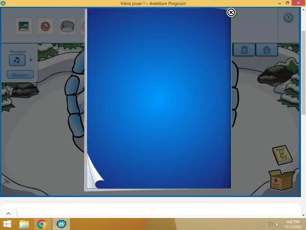Close the blue catalog page
This screenshot has width=306, height=230.
pyautogui.click(x=231, y=13)
